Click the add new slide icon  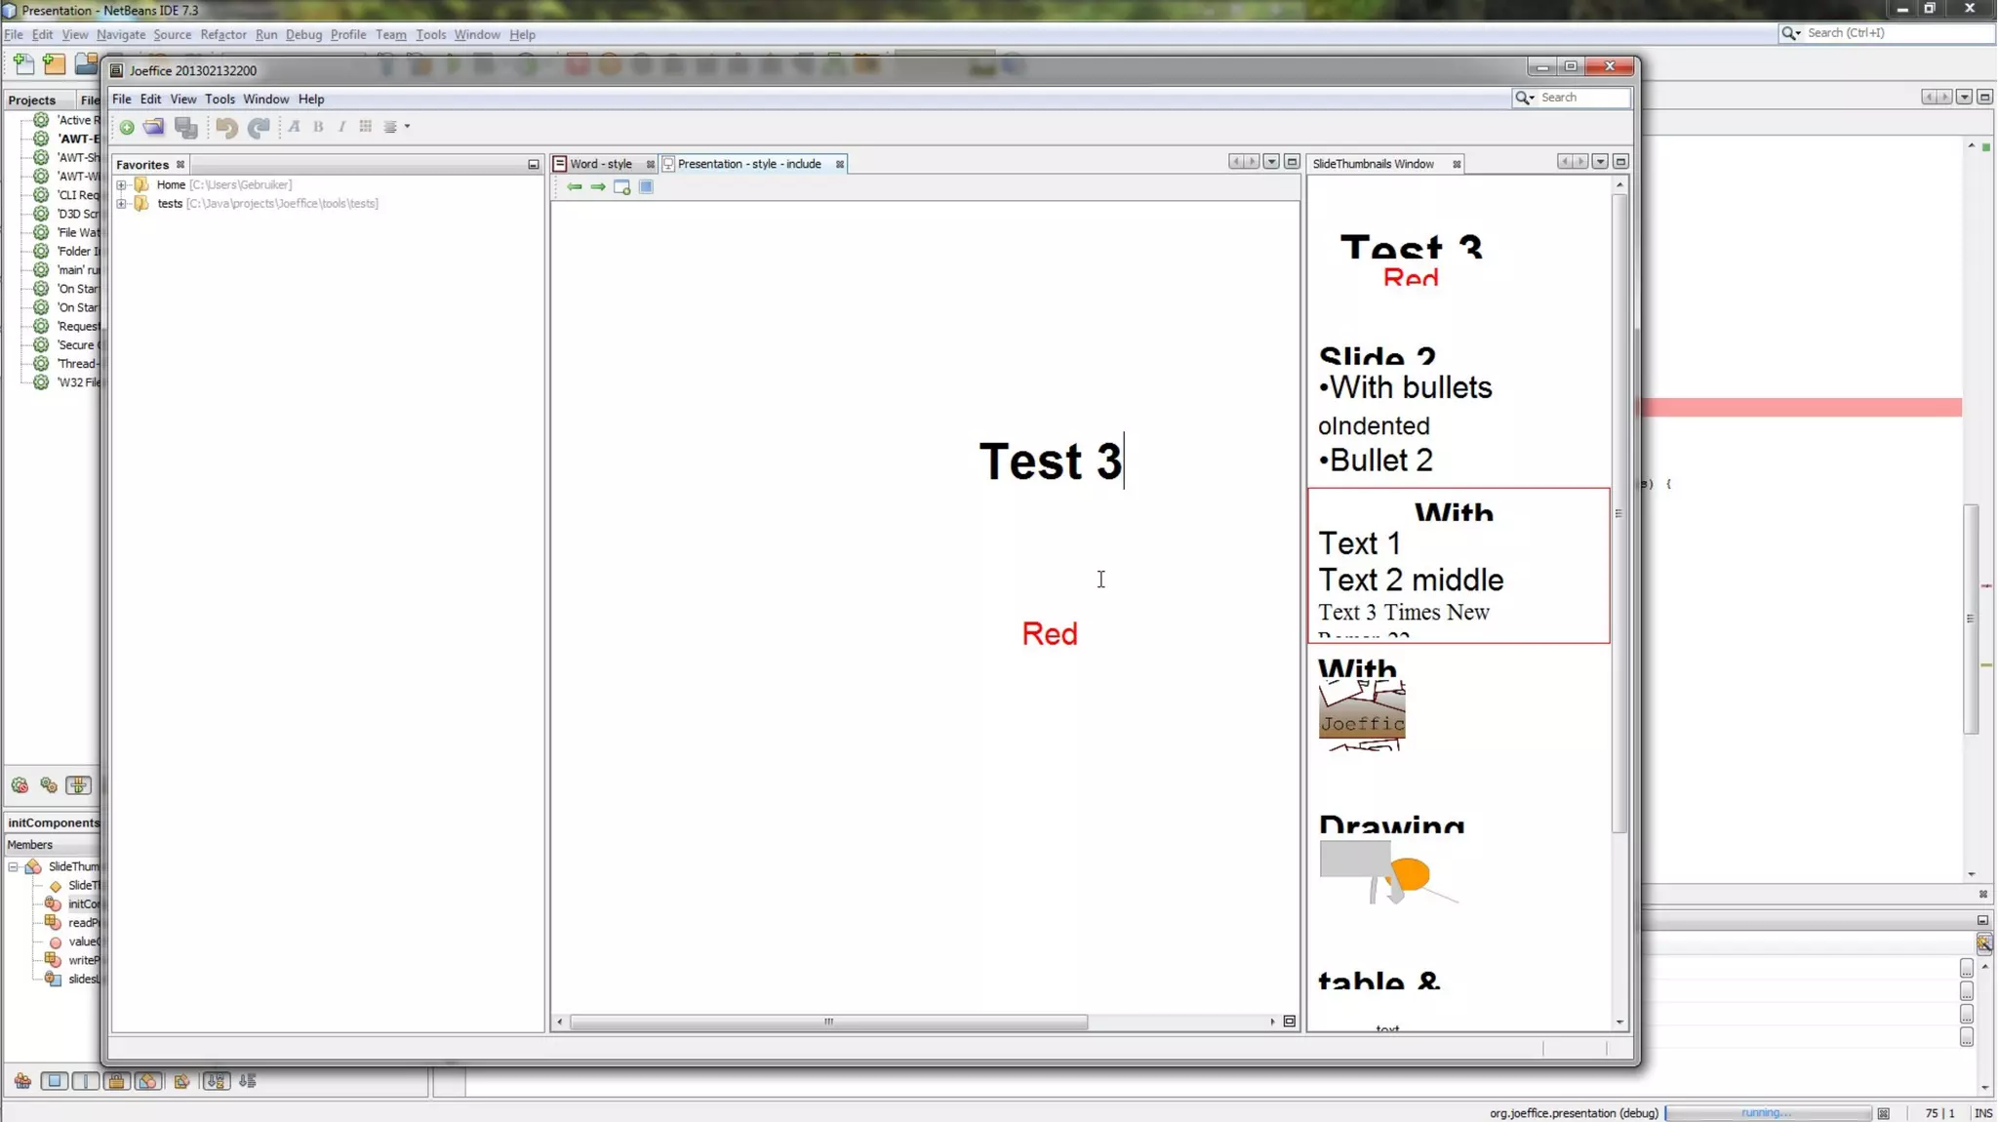pyautogui.click(x=621, y=187)
